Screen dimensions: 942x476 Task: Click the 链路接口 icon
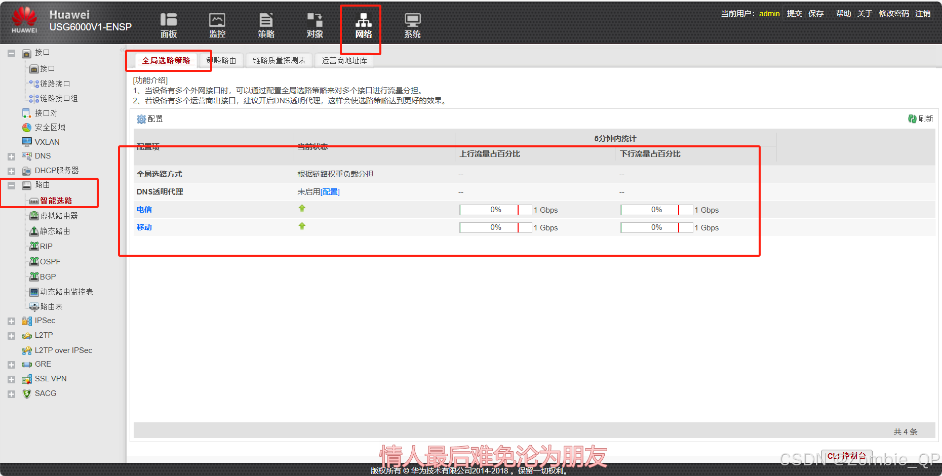(34, 84)
